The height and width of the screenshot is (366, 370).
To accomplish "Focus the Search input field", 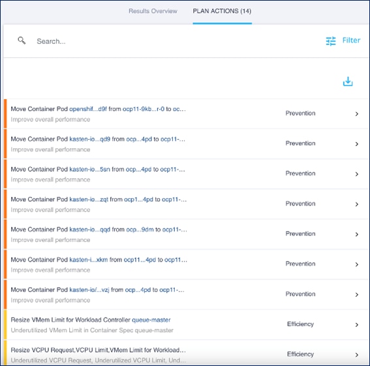I will click(x=165, y=41).
